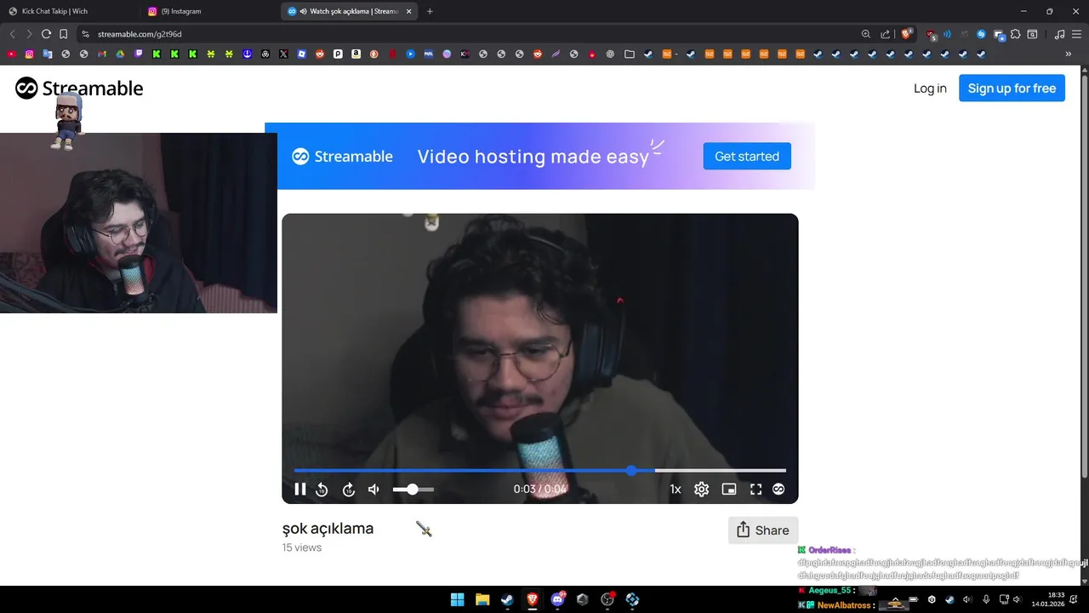The width and height of the screenshot is (1089, 613).
Task: Click the Streamable logo in player controls
Action: 778,490
